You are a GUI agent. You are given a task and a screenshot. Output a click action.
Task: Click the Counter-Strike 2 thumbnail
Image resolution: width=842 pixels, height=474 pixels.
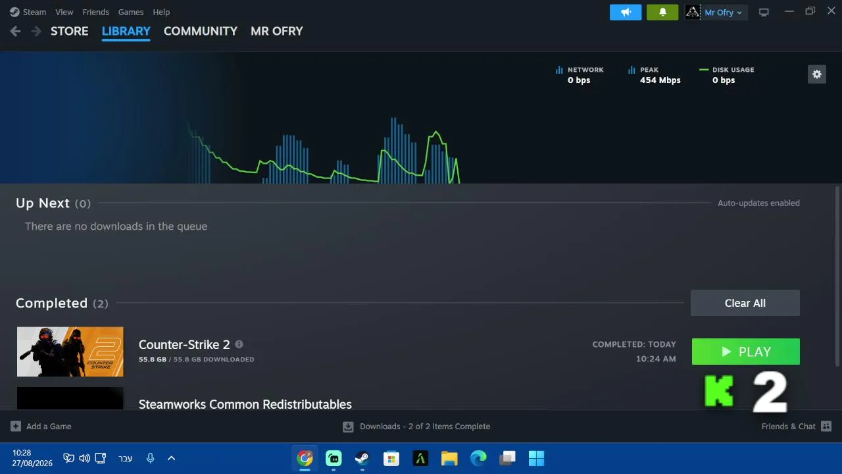[x=70, y=352]
